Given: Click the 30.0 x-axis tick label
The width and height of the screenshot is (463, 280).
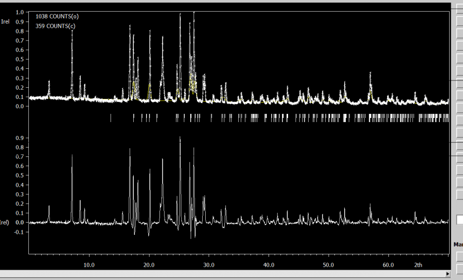Looking at the screenshot, I should click(x=209, y=265).
